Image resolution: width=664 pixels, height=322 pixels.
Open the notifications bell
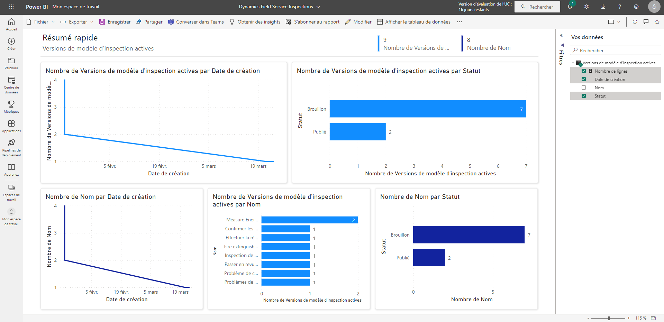(x=570, y=7)
